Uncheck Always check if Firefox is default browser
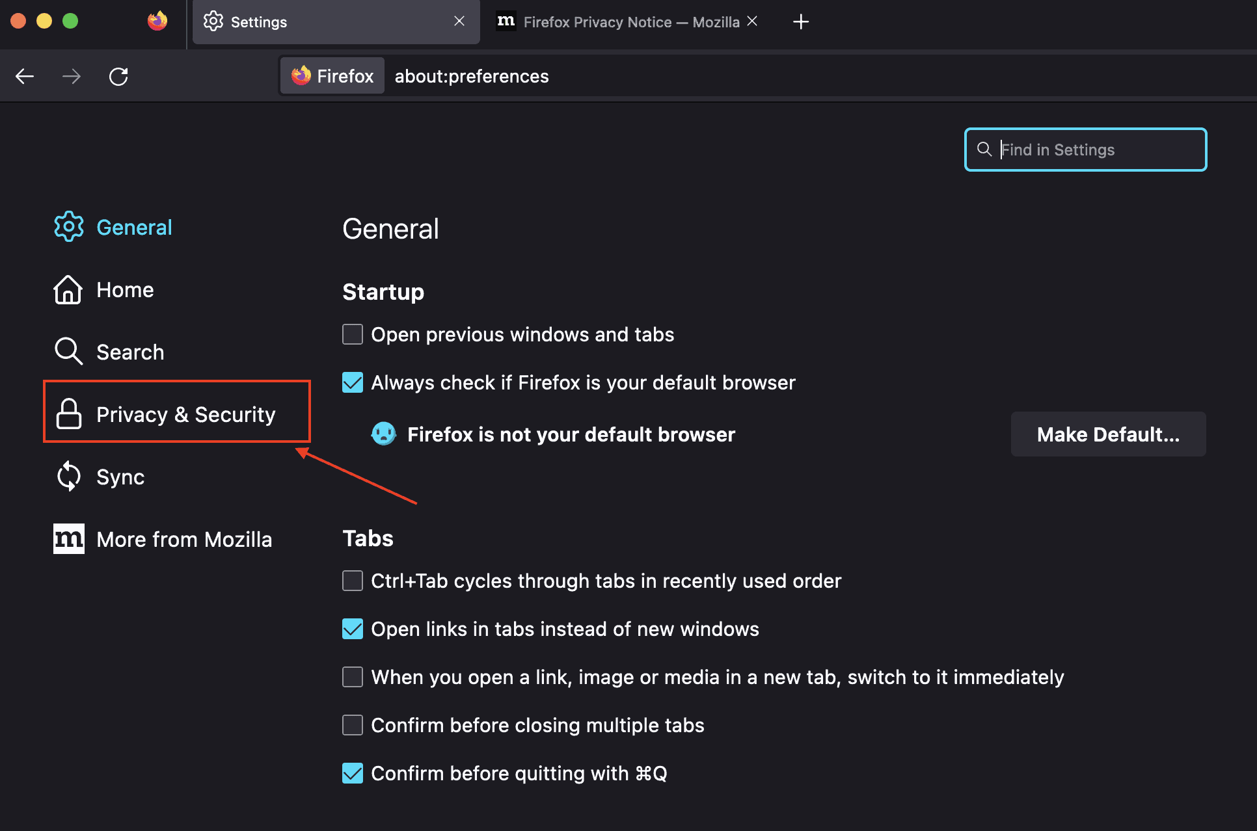Image resolution: width=1257 pixels, height=831 pixels. 353,382
